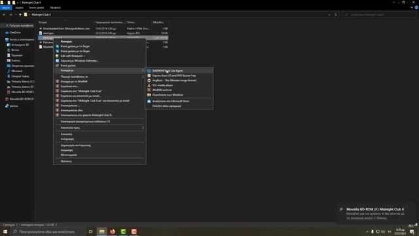The width and height of the screenshot is (419, 236).
Task: Select Αυτός ο υπολογιστής in sidebar
Action: [19, 39]
